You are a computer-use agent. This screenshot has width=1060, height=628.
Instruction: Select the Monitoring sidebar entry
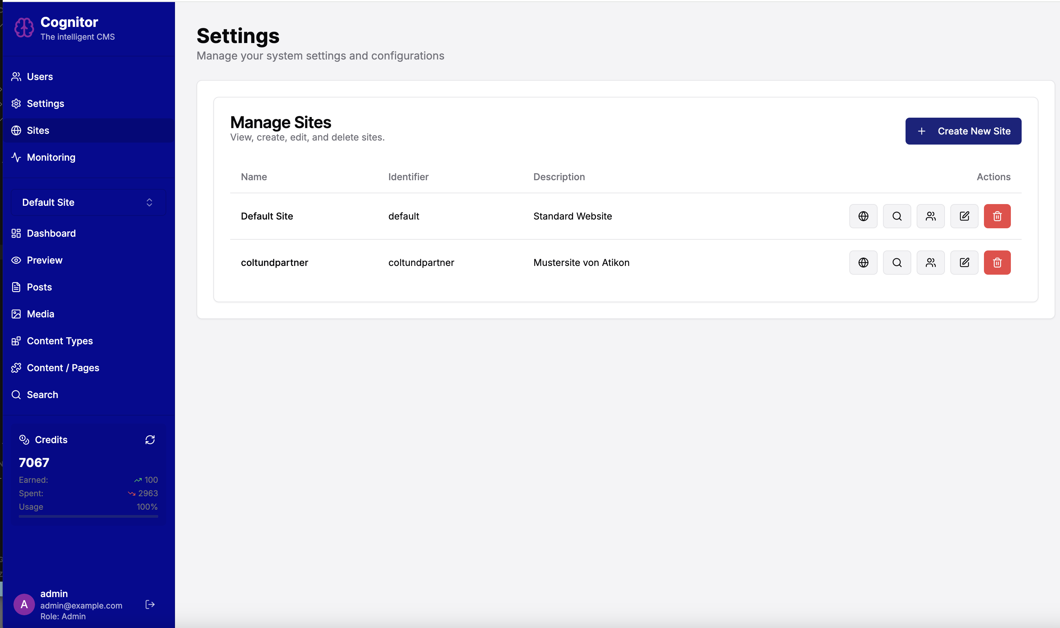51,157
